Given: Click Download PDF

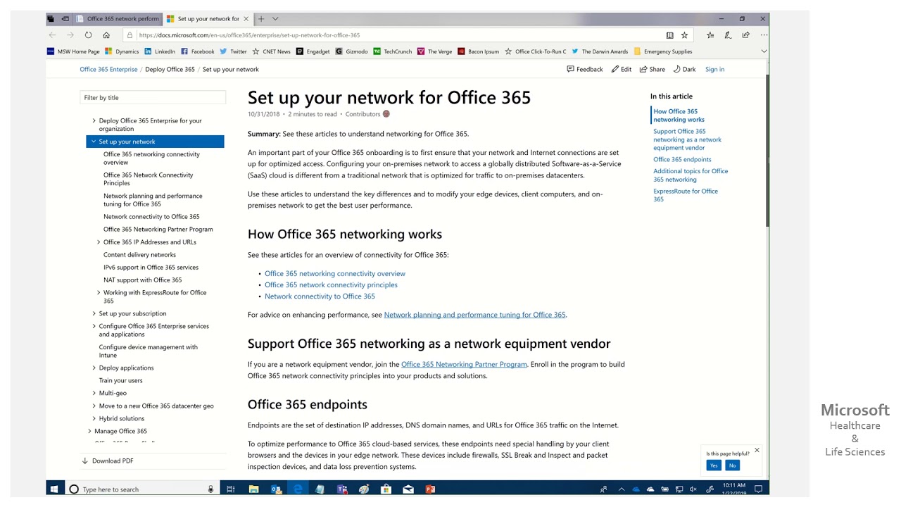Looking at the screenshot, I should (x=108, y=461).
